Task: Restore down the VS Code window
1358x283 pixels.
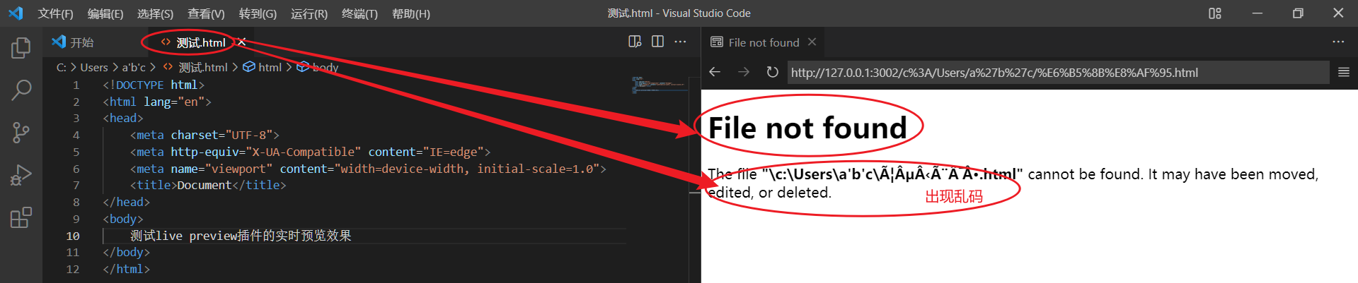Action: tap(1298, 13)
